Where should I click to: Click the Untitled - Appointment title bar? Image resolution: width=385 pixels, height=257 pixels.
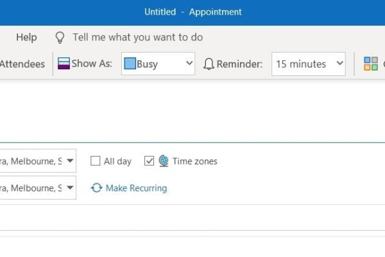(x=192, y=12)
